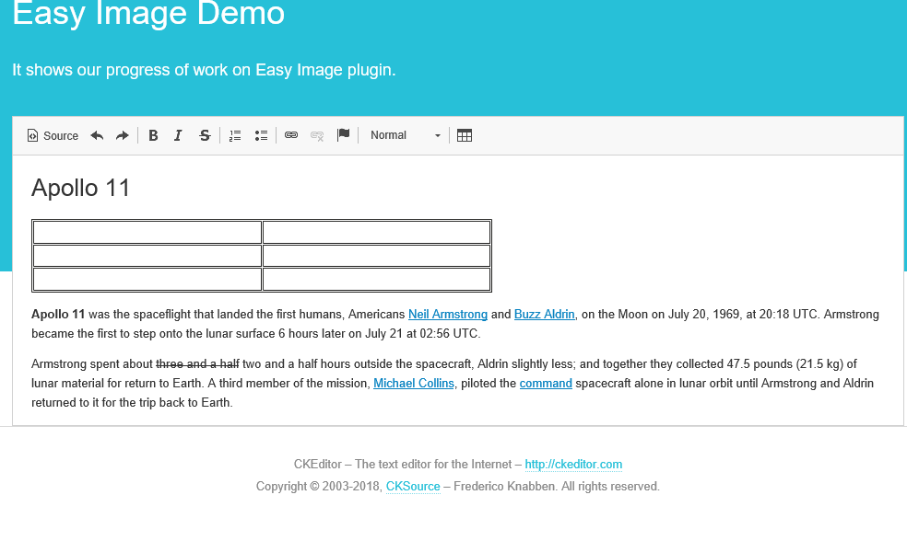This screenshot has width=907, height=541.
Task: Click the unlink icon
Action: pyautogui.click(x=317, y=135)
